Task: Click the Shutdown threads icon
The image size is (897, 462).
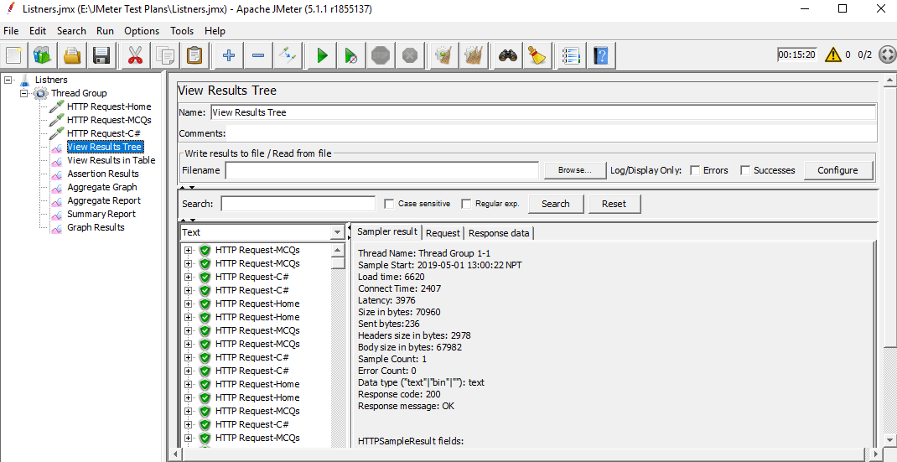Action: (x=410, y=55)
